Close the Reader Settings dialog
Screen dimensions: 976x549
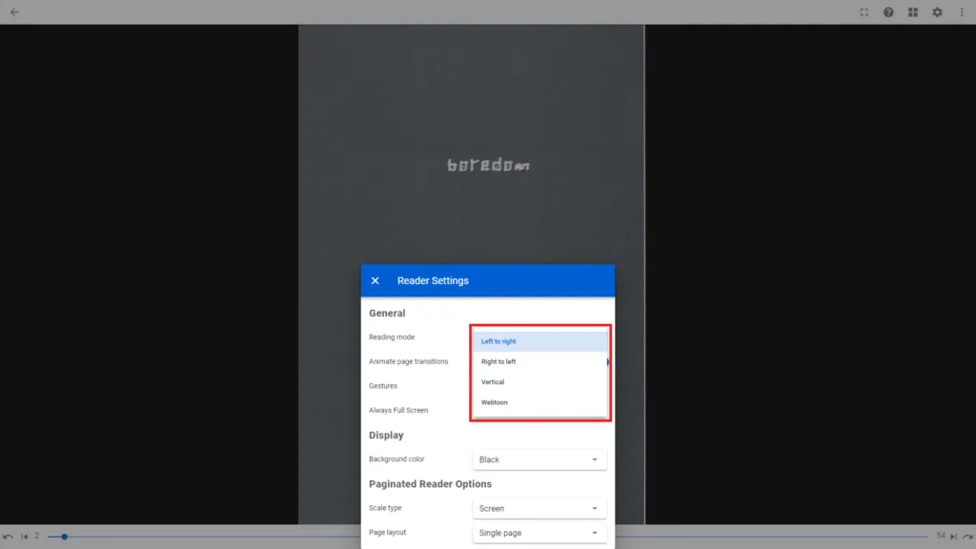tap(375, 280)
